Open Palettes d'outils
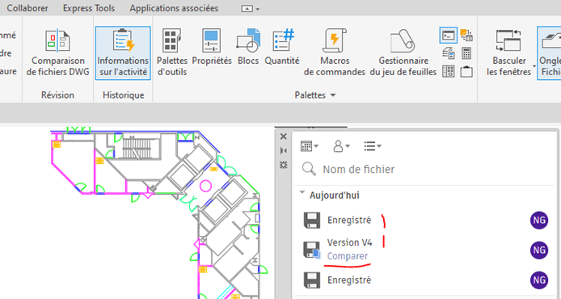Screen dimensions: 561x299 172,53
